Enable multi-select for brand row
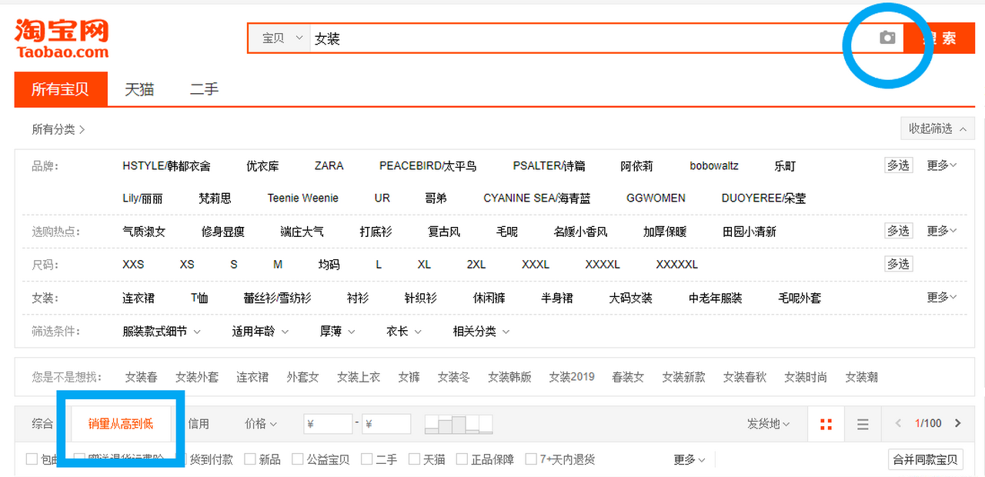This screenshot has width=985, height=477. (898, 165)
